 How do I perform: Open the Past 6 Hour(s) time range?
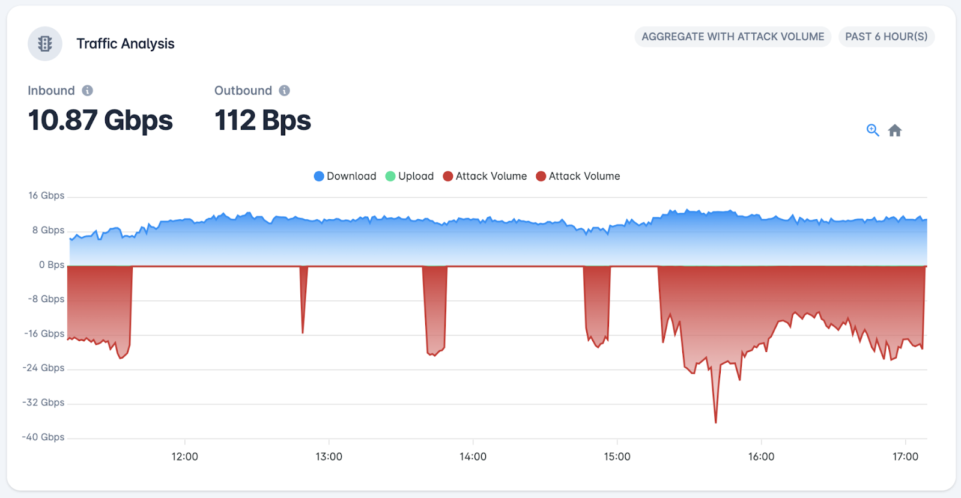pyautogui.click(x=887, y=37)
